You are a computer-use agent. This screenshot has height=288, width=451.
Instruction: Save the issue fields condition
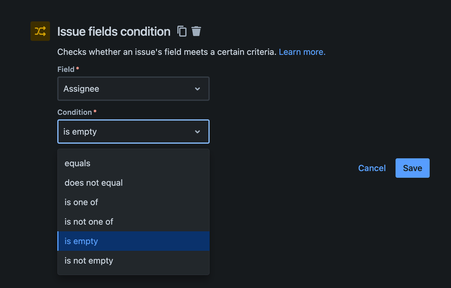pyautogui.click(x=413, y=168)
